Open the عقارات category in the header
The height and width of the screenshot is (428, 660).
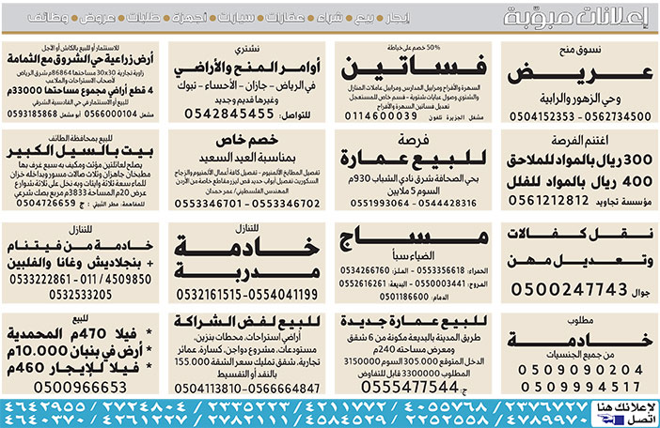click(286, 18)
